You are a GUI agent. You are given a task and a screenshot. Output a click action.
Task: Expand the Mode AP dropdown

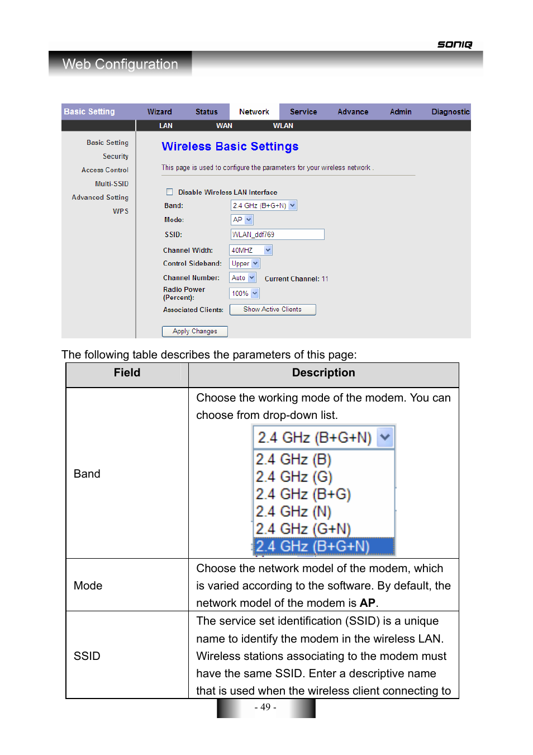click(242, 220)
